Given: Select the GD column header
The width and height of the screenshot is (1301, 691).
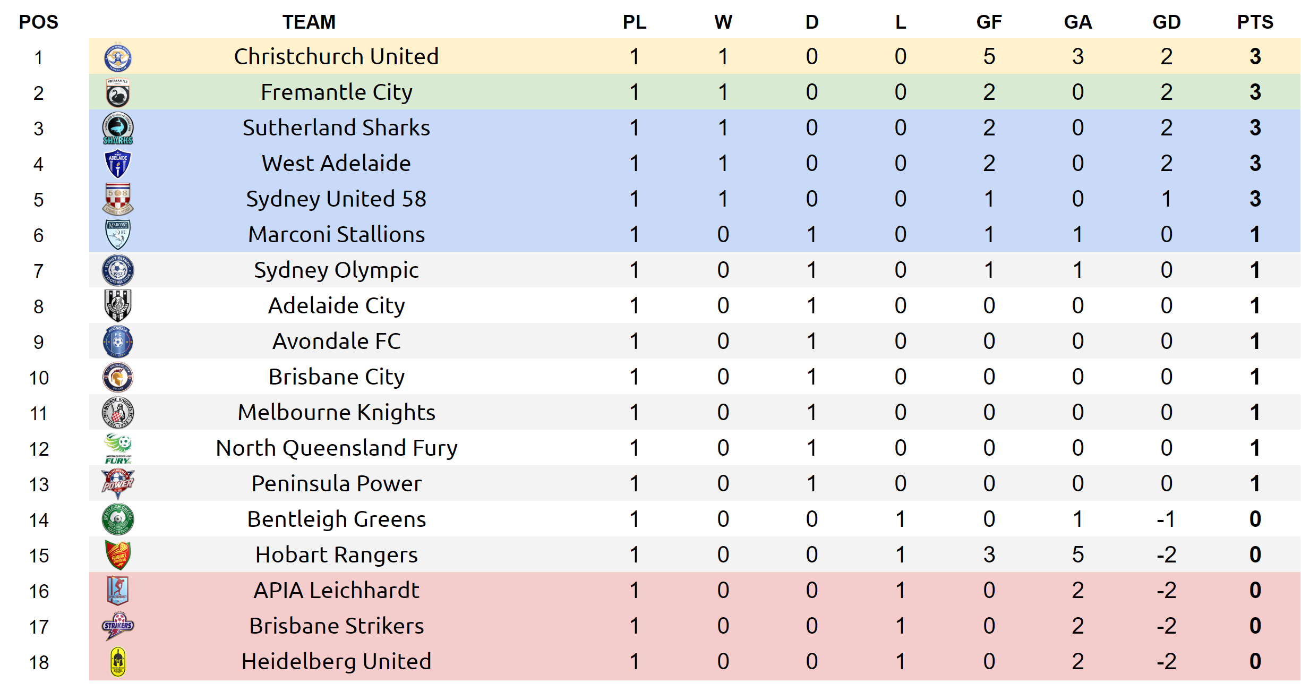Looking at the screenshot, I should tap(1166, 22).
